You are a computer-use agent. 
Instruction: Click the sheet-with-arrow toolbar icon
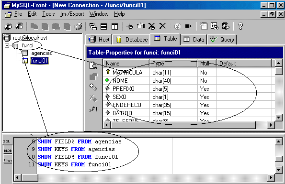[x=215, y=26]
